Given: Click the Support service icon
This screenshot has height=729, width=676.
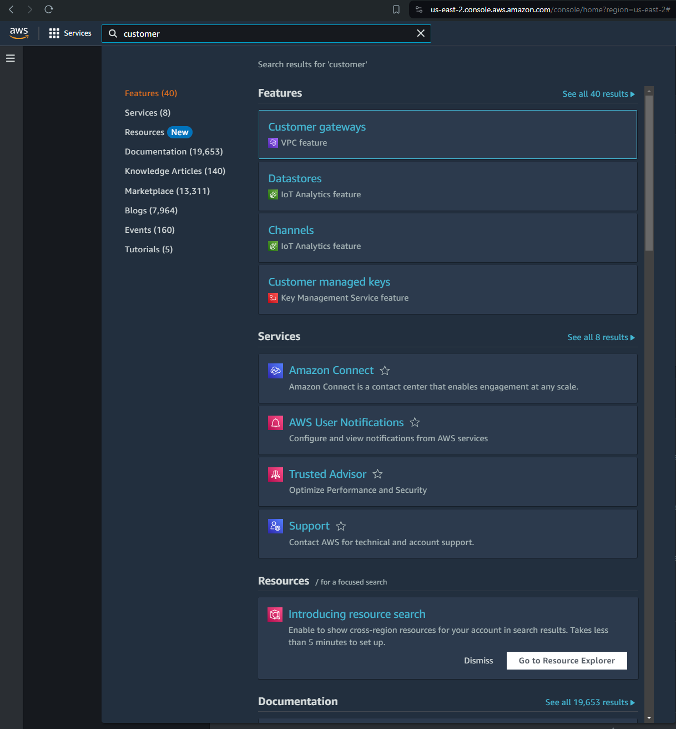Looking at the screenshot, I should tap(275, 526).
